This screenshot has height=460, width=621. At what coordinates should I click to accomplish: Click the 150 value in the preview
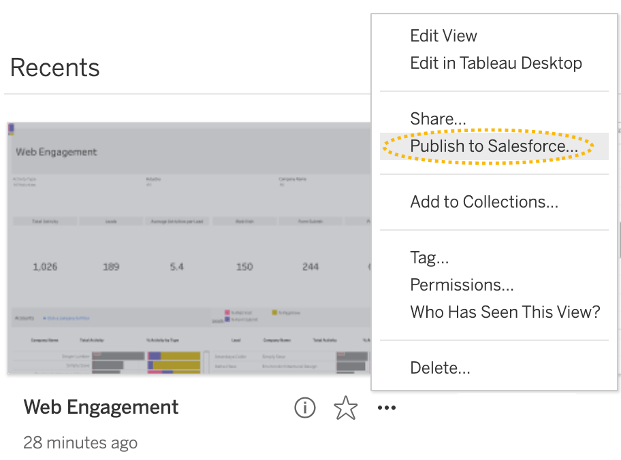244,267
